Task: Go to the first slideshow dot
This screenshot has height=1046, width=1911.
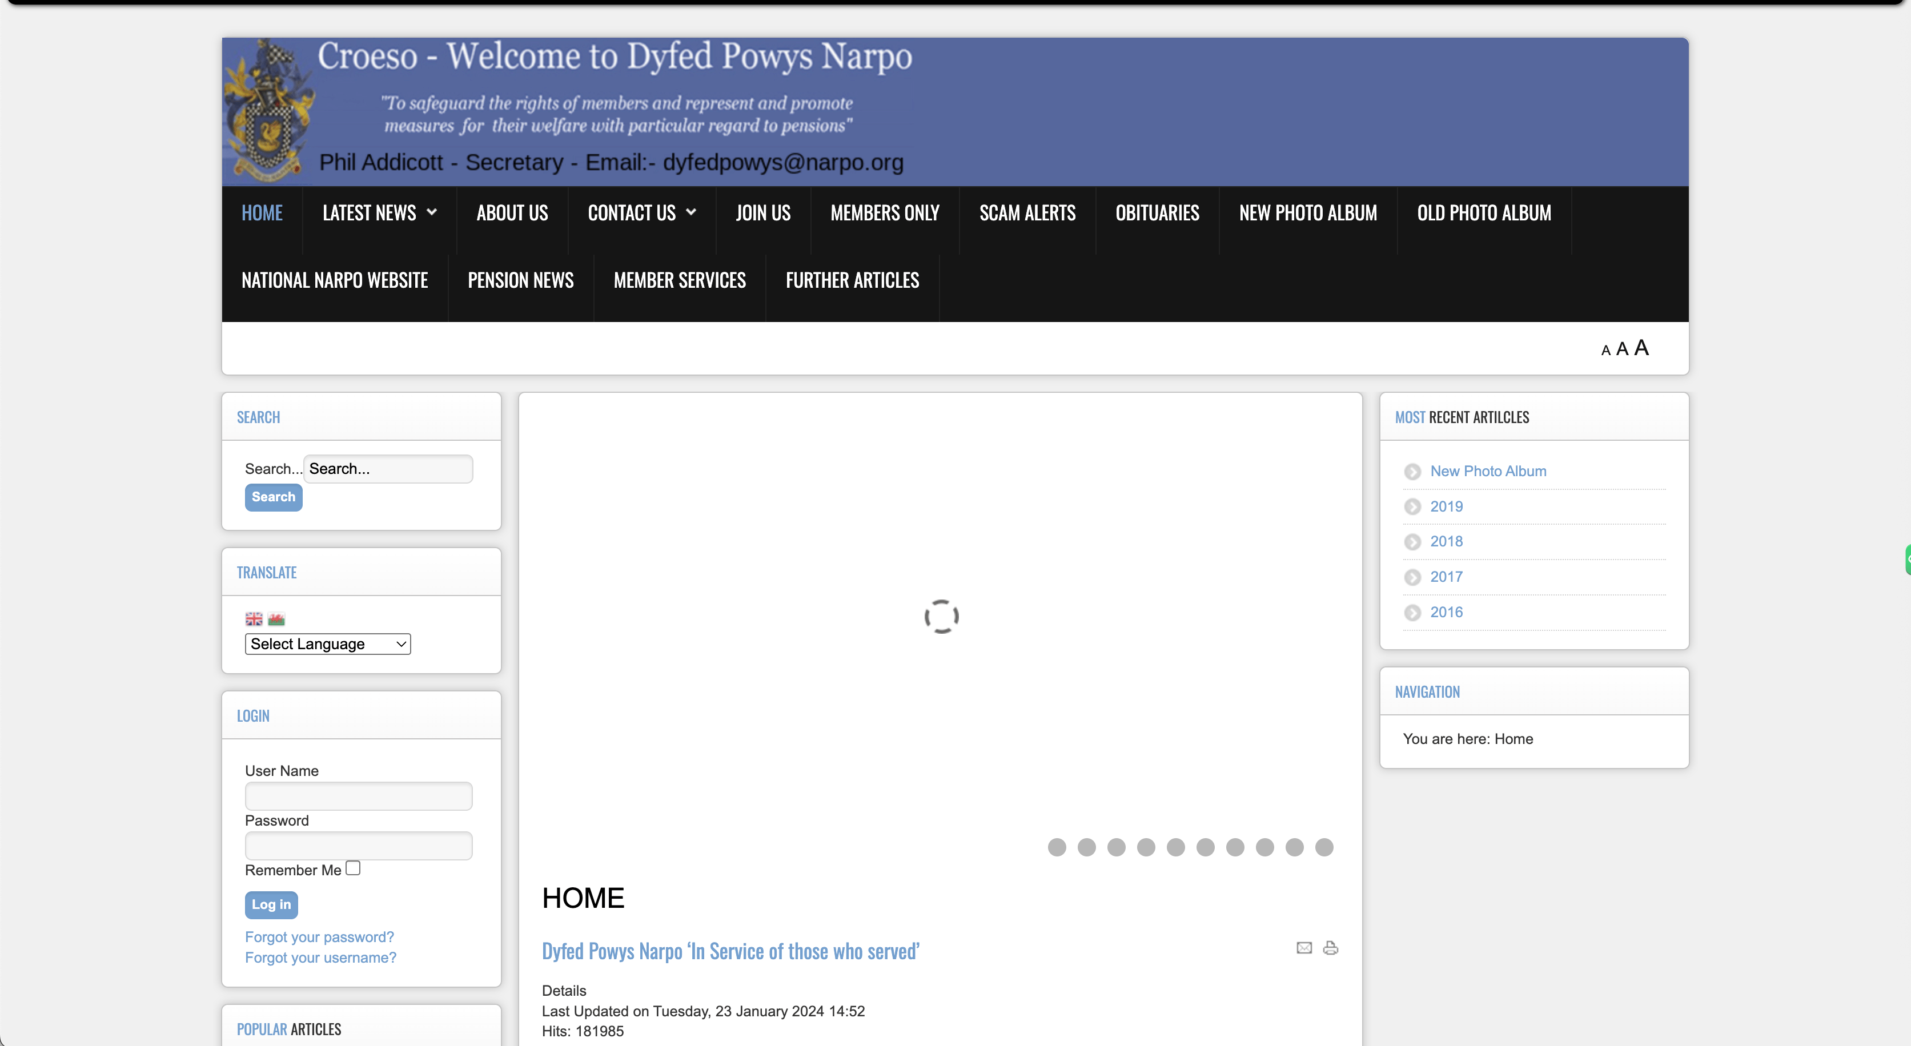Action: (1057, 847)
